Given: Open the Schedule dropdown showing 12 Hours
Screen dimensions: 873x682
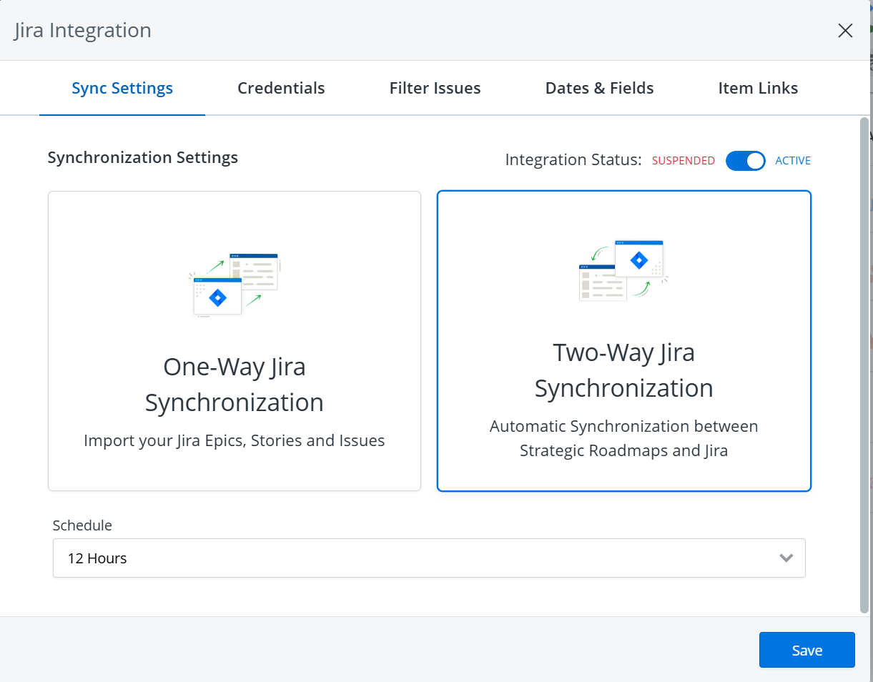Looking at the screenshot, I should 429,558.
